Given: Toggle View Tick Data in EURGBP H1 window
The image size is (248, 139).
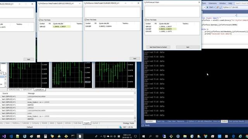Looking at the screenshot, I should point(85,20).
